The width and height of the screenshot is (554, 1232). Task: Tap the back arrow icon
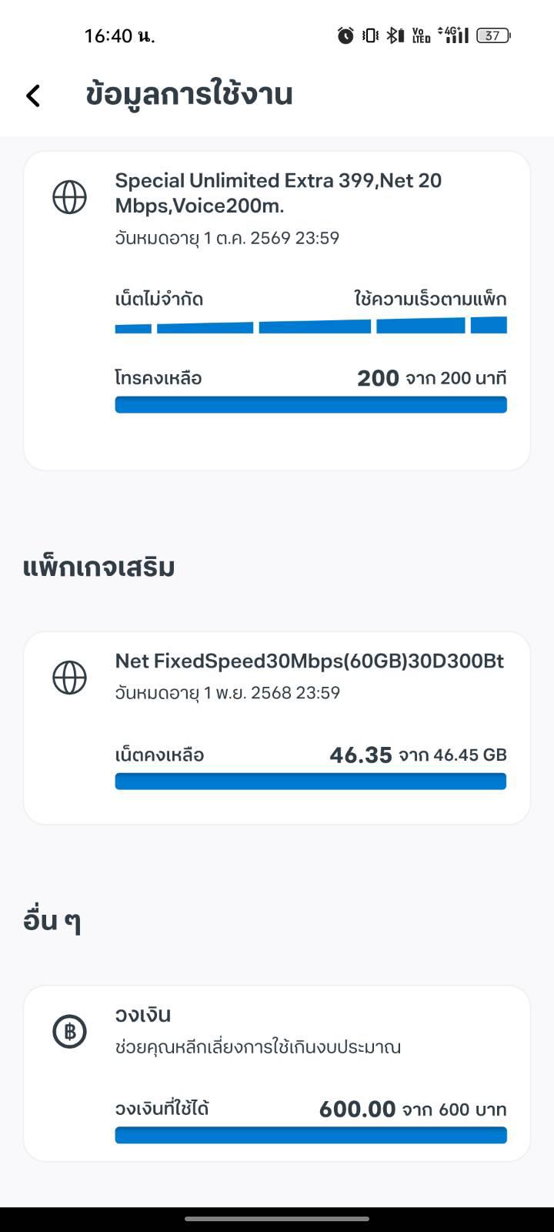click(33, 95)
